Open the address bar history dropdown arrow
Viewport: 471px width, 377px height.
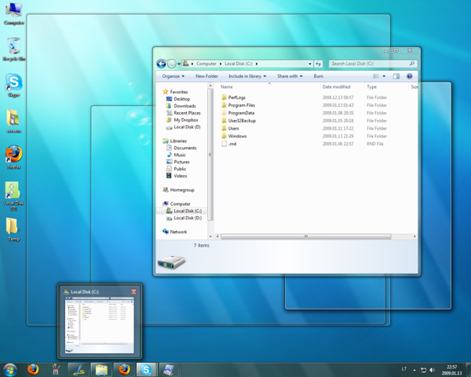[x=310, y=64]
